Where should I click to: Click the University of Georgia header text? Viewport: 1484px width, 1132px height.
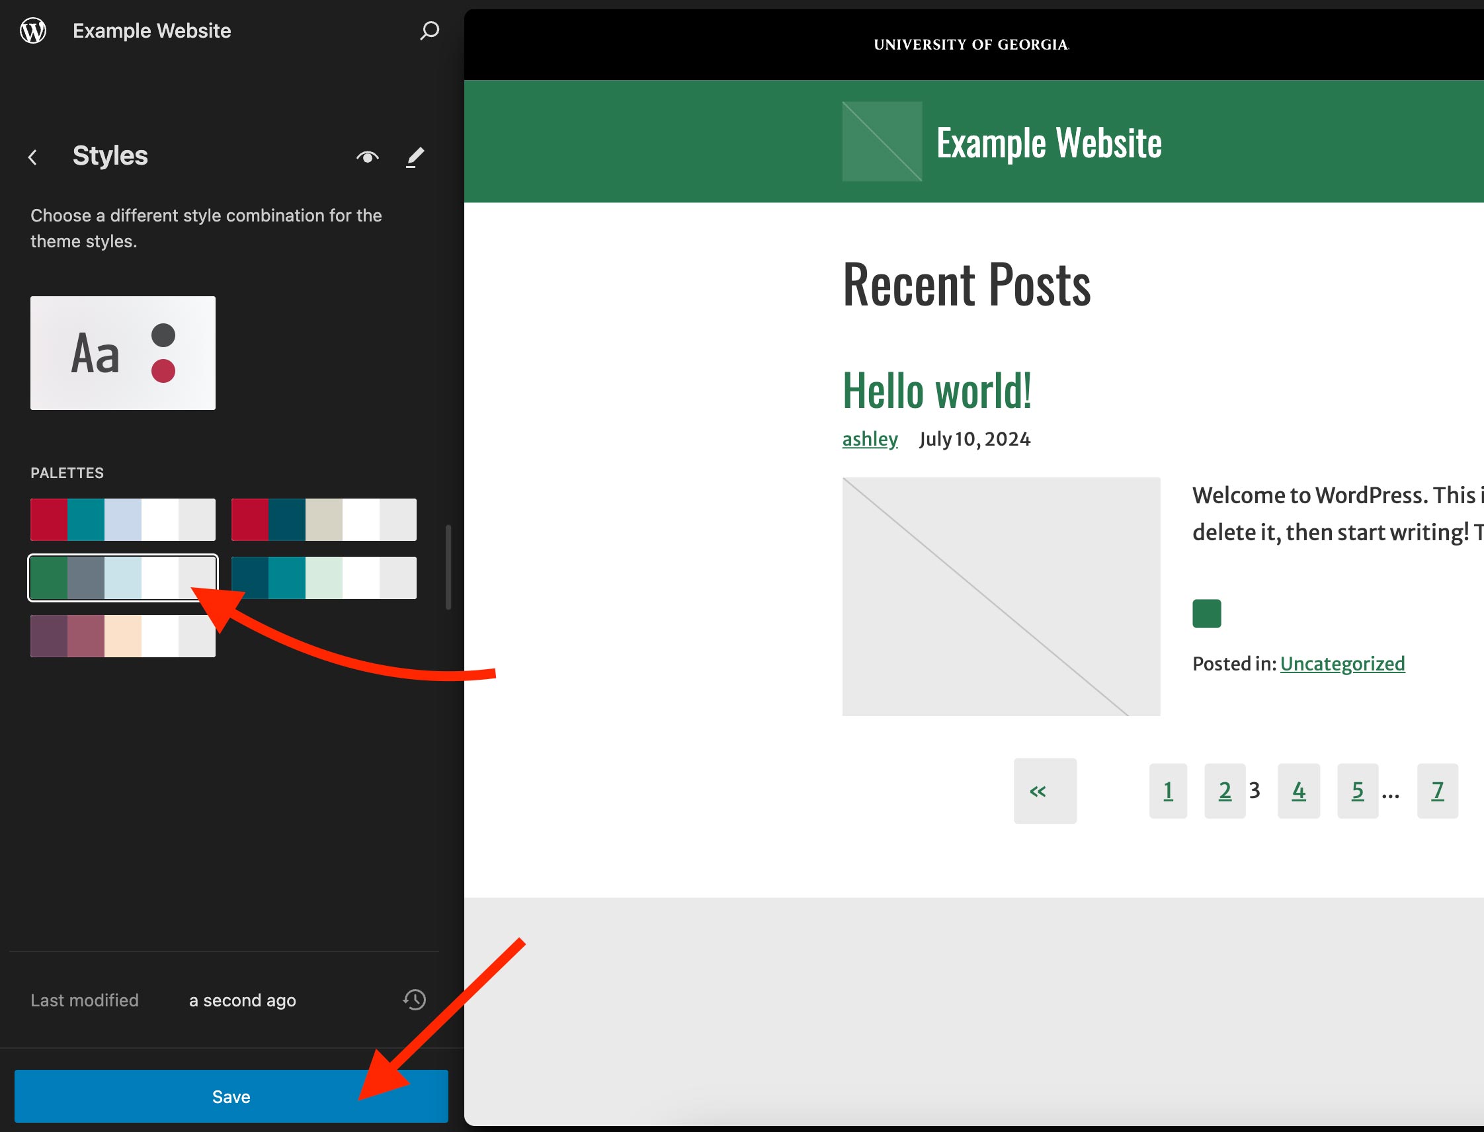click(971, 44)
